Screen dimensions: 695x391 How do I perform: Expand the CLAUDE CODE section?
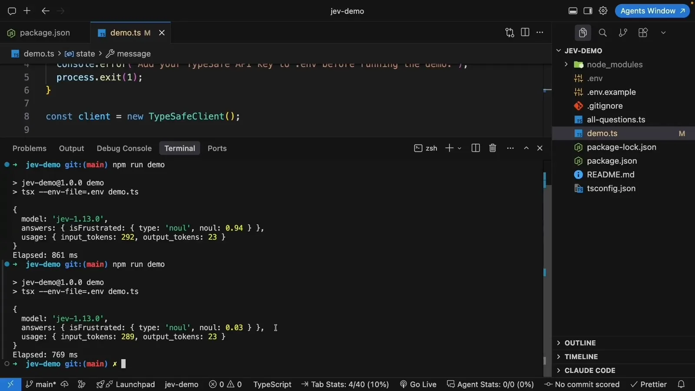click(x=624, y=371)
